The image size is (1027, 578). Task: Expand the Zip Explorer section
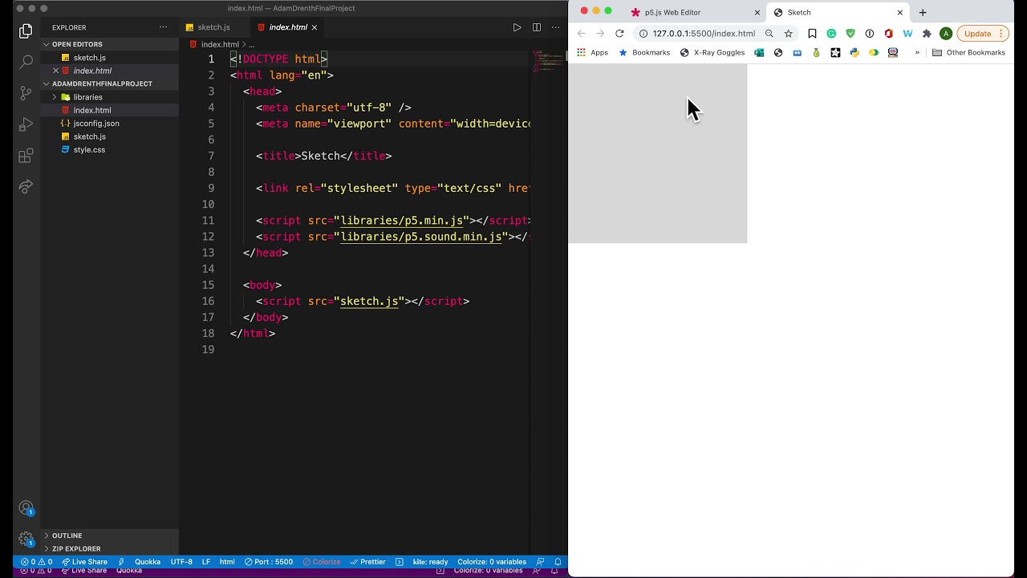coord(109,549)
